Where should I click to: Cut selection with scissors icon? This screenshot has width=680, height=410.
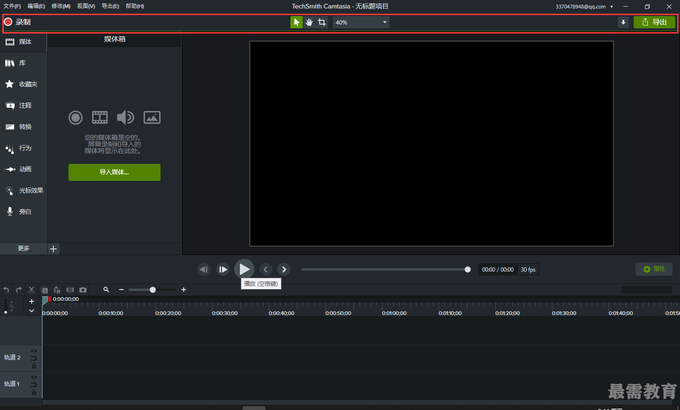click(32, 290)
